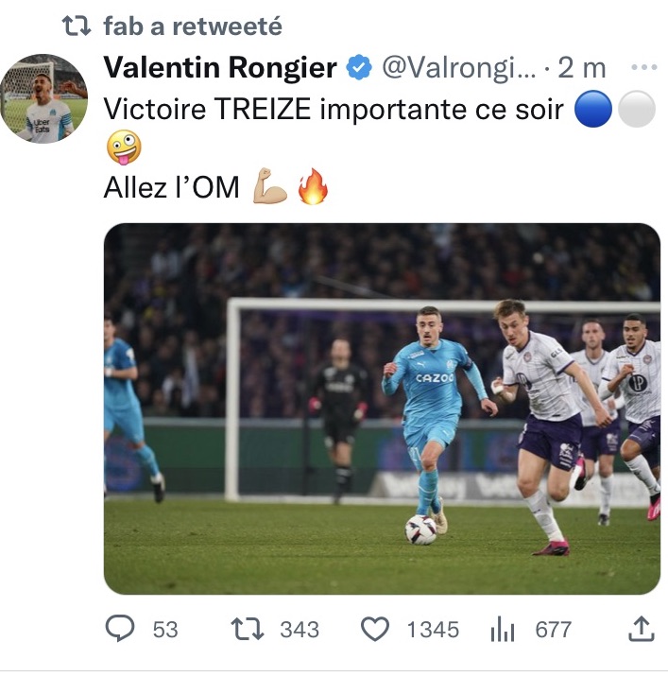Click the Valentin Rongier display name
668x677 pixels.
(x=219, y=68)
